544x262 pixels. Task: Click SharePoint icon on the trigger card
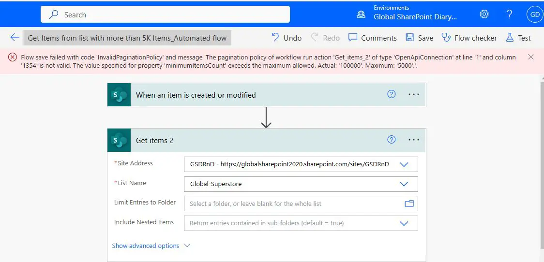point(119,95)
